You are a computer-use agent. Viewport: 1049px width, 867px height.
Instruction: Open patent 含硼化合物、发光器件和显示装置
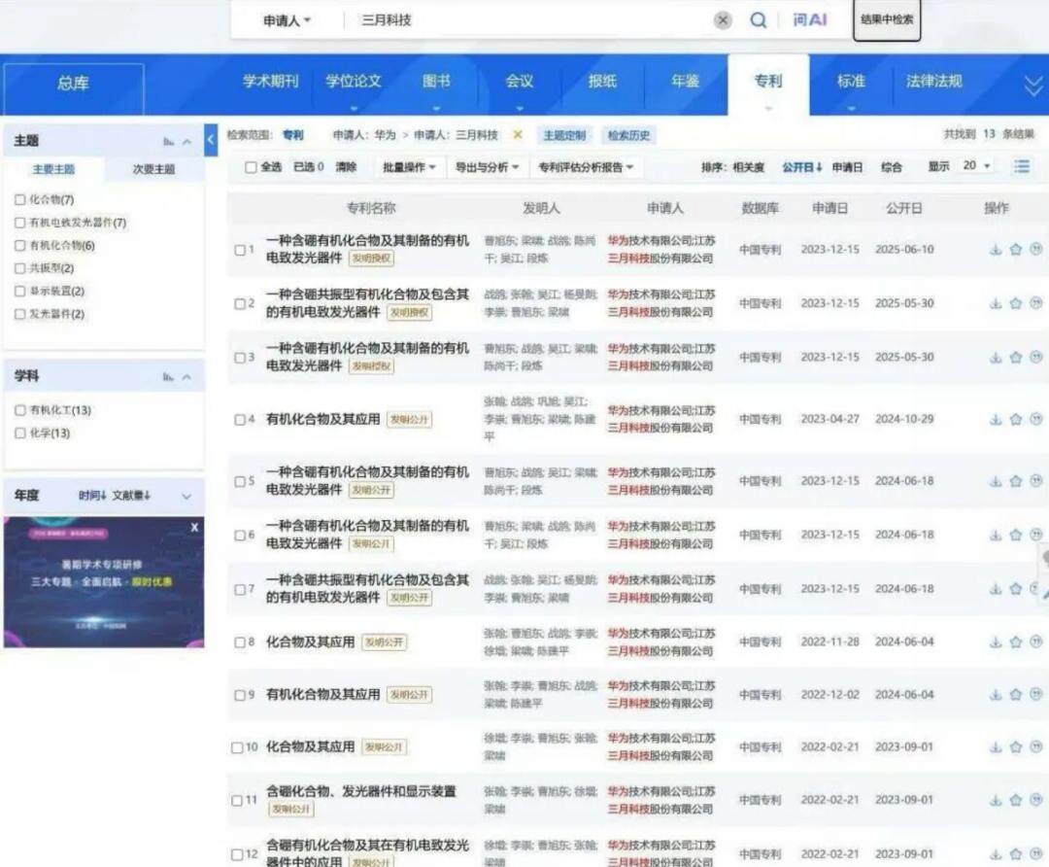(360, 791)
